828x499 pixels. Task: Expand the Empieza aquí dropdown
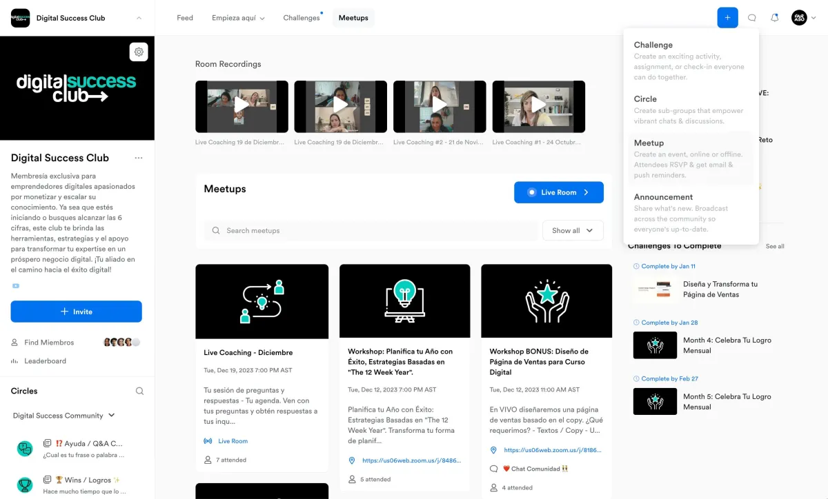tap(238, 18)
